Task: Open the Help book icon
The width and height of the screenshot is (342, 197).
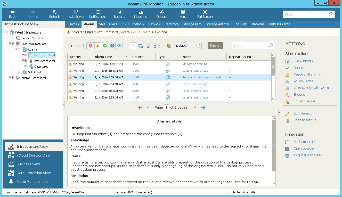Action: tap(183, 12)
